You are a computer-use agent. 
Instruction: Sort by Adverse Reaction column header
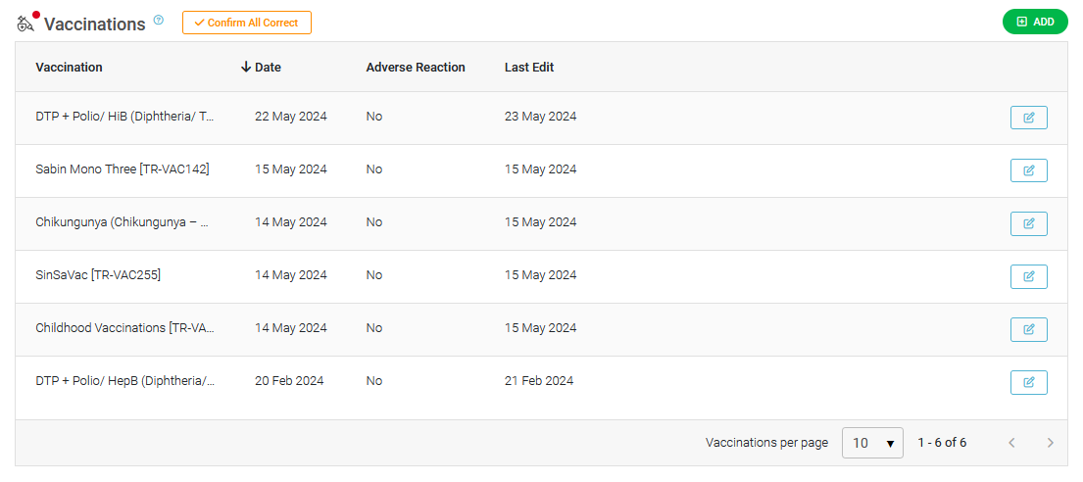coord(416,67)
